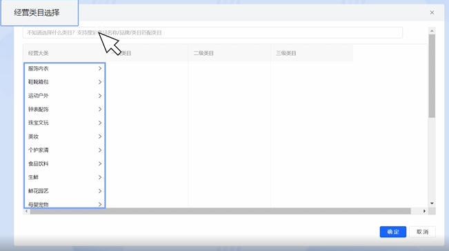449x251 pixels.
Task: Click the vertical scrollbar up arrow
Action: (432, 30)
